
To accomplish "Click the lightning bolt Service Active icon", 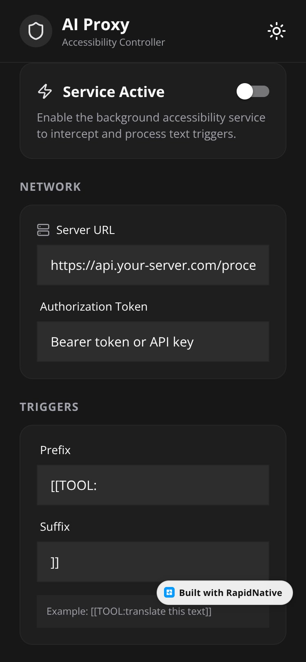I will pyautogui.click(x=45, y=92).
